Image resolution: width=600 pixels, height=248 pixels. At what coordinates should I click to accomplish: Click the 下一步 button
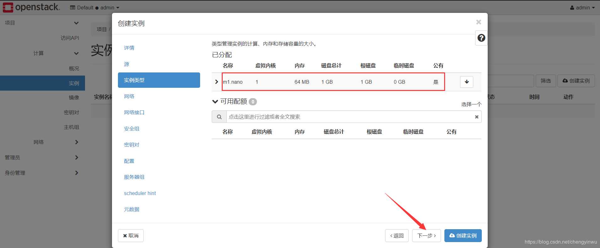[x=427, y=235]
